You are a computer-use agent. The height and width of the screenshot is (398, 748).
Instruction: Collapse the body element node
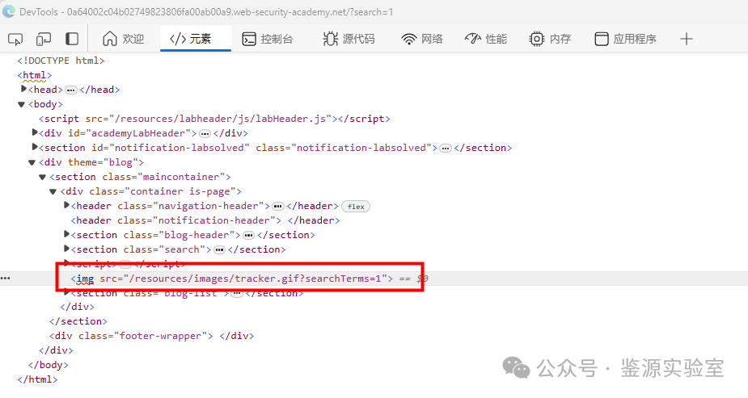(22, 104)
